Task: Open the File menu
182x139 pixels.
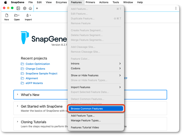Action: (31, 2)
